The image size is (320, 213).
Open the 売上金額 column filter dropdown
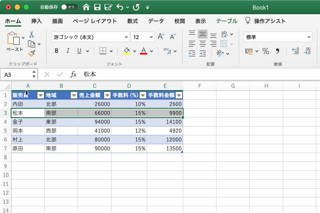[x=107, y=95]
